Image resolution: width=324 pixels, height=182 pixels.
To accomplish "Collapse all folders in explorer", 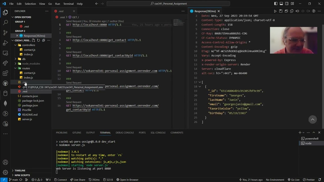I will [x=44, y=40].
